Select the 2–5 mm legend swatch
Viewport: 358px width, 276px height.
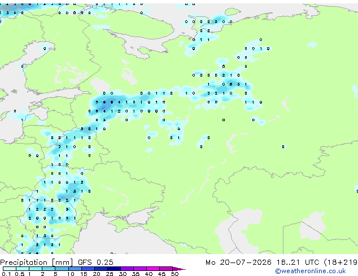[x=49, y=269]
